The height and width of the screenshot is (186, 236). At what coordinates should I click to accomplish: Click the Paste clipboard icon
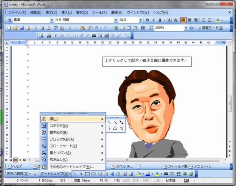(82, 28)
